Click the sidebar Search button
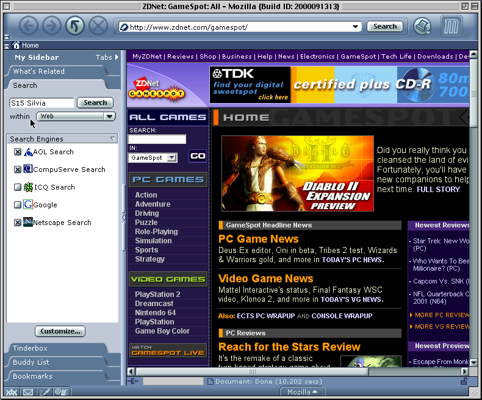Viewport: 482px width, 400px height. click(x=95, y=102)
